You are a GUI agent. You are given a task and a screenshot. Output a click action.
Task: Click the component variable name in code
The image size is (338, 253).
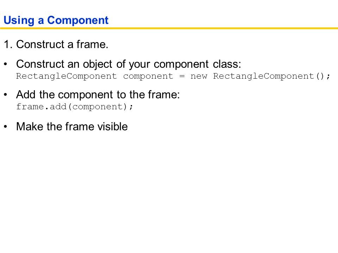(148, 76)
